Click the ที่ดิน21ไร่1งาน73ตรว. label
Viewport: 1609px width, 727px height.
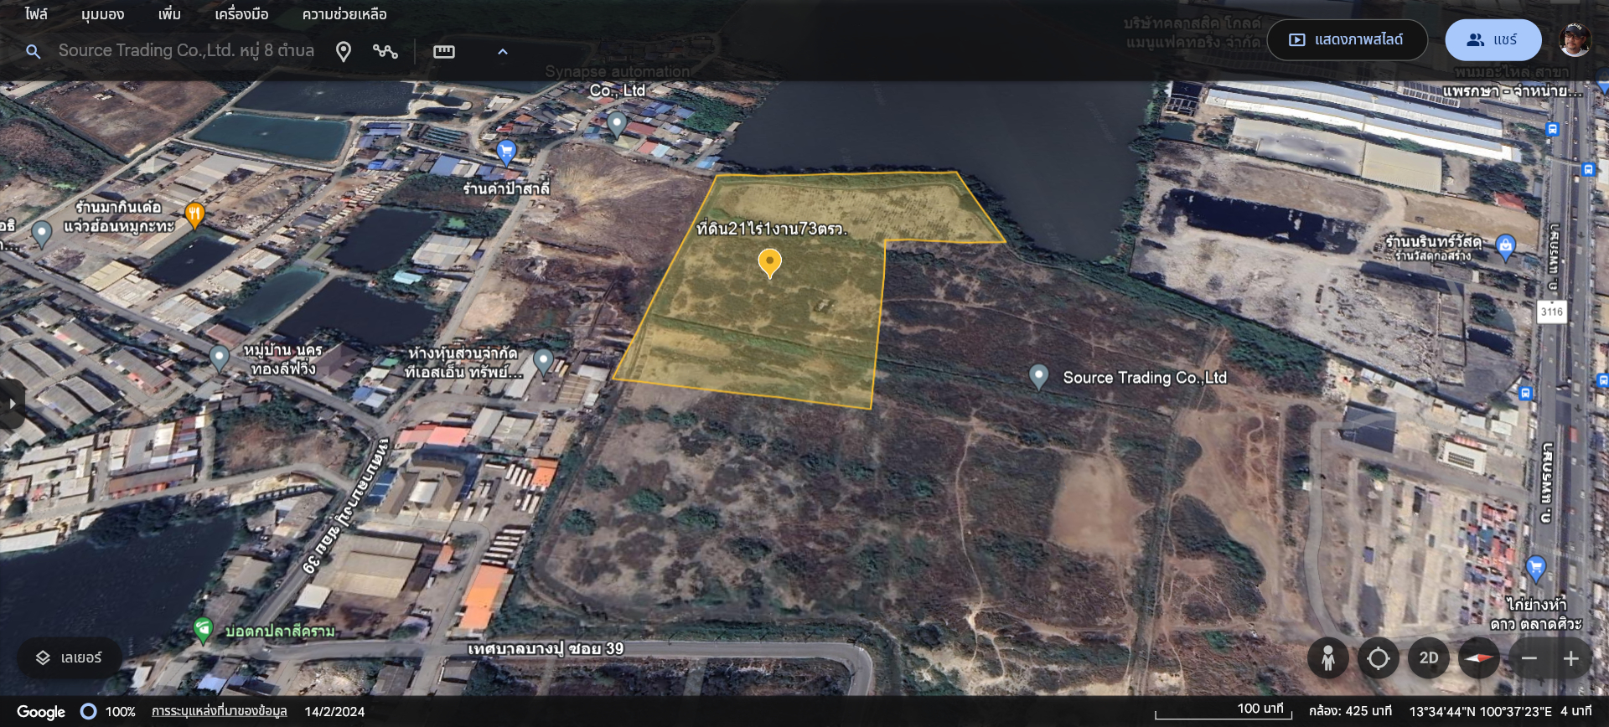(772, 229)
